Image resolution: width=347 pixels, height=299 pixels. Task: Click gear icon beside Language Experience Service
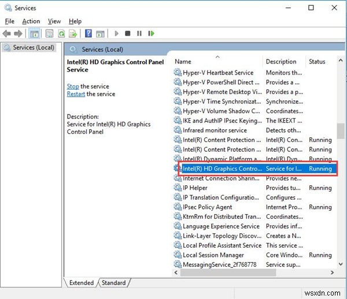click(178, 226)
